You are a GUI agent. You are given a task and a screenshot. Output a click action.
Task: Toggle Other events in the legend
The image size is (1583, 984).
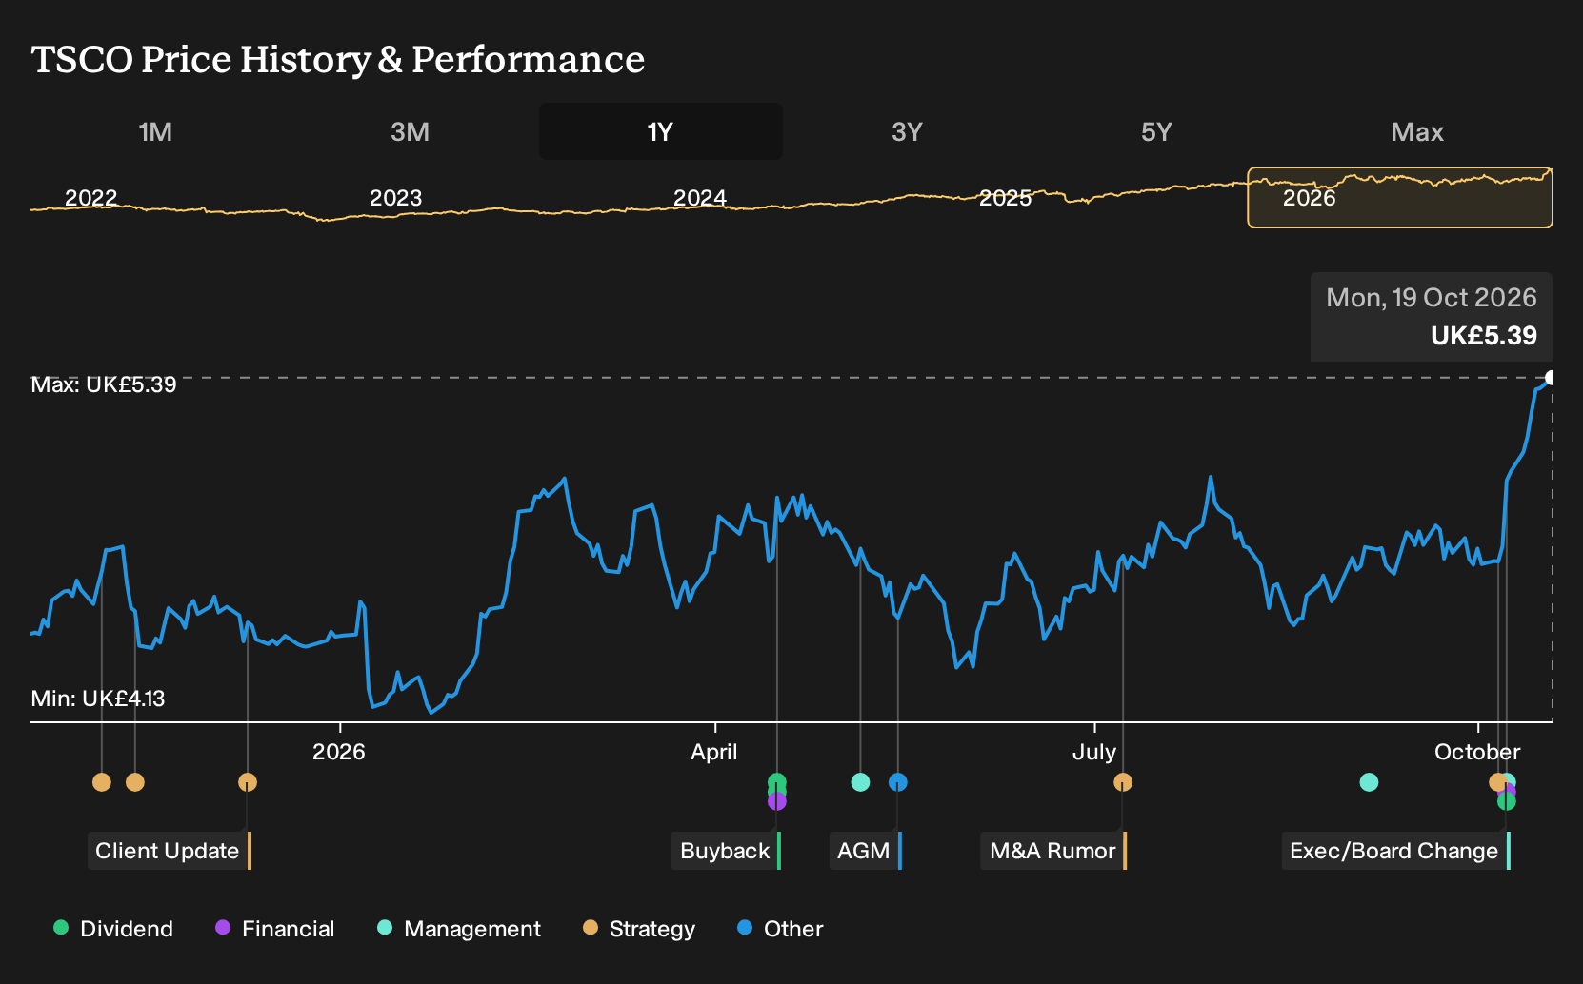pos(780,928)
